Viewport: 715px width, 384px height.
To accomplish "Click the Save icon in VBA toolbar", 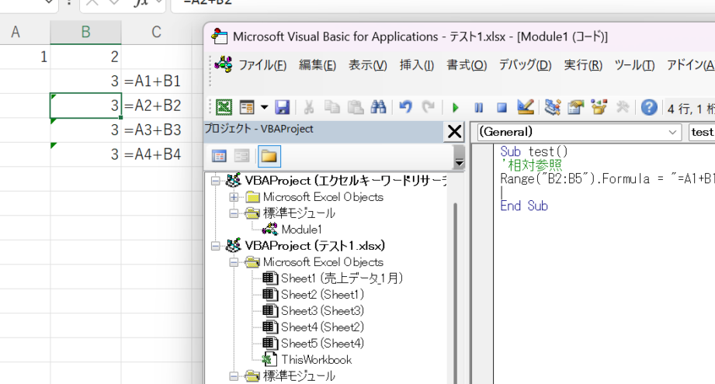I will pos(282,107).
